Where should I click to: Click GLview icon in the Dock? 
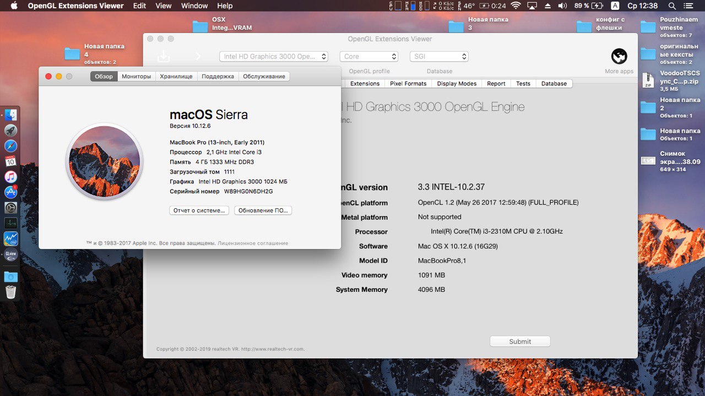10,254
